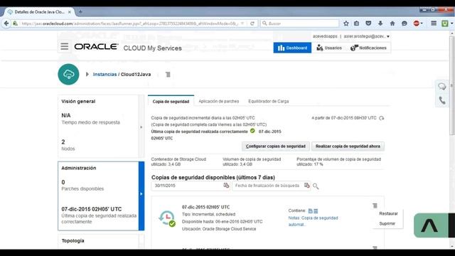Open Cloud12Java instance menu icon

point(168,75)
